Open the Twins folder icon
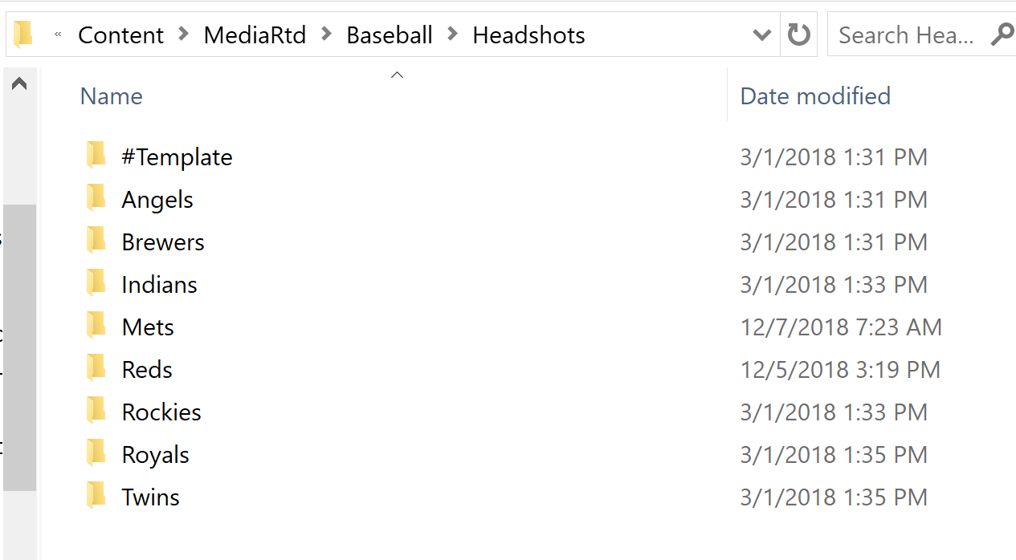Screen dimensions: 1016x560 (x=96, y=495)
